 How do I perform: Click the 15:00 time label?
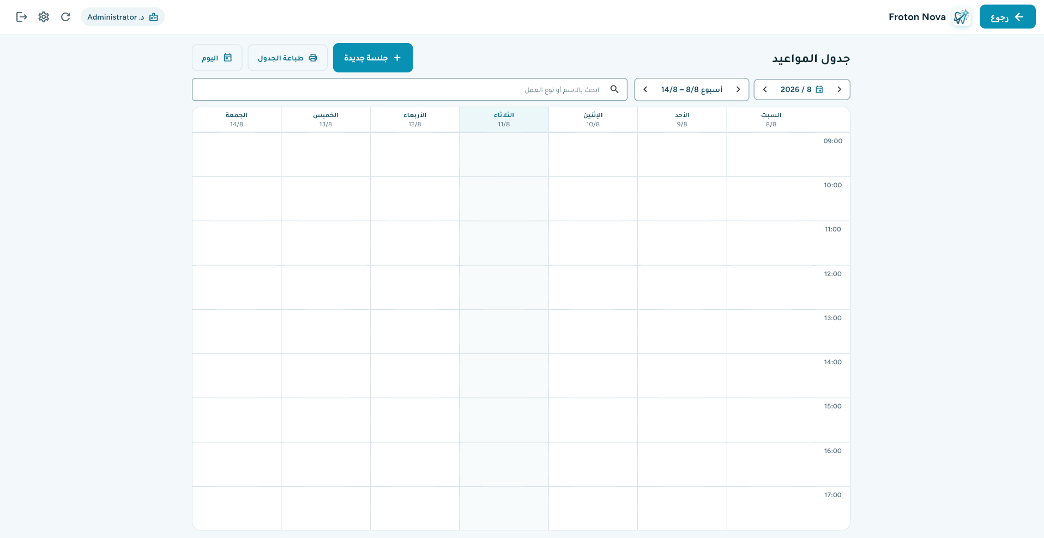pyautogui.click(x=832, y=406)
